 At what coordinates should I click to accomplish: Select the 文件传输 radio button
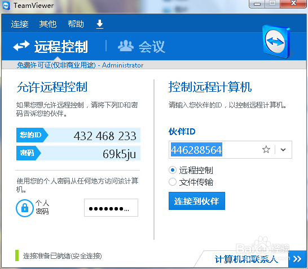click(173, 182)
